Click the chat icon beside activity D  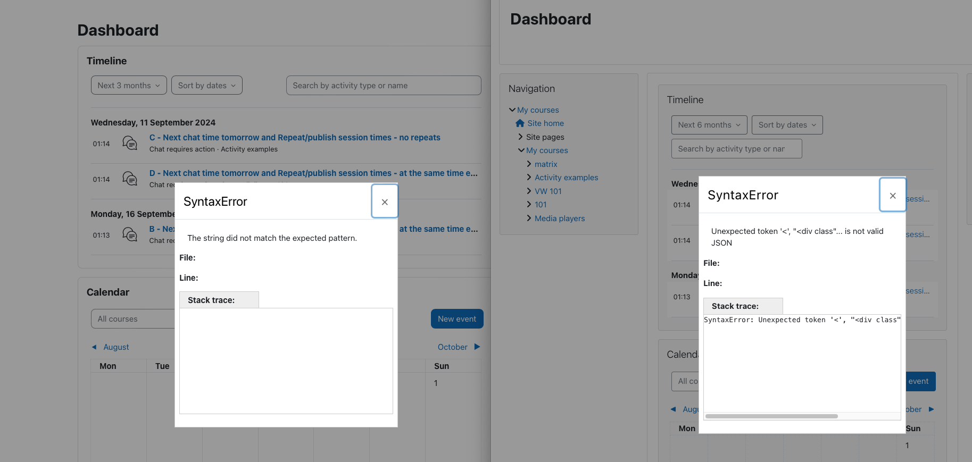coord(130,179)
